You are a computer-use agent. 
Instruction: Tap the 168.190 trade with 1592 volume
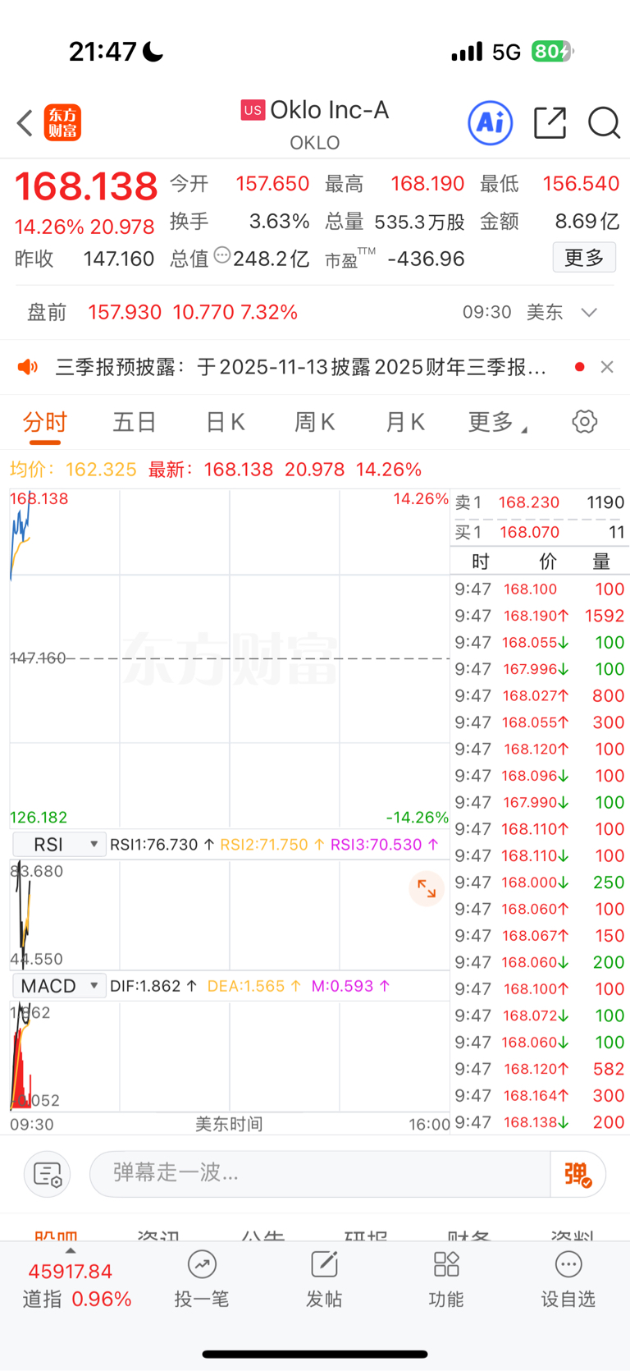[540, 616]
